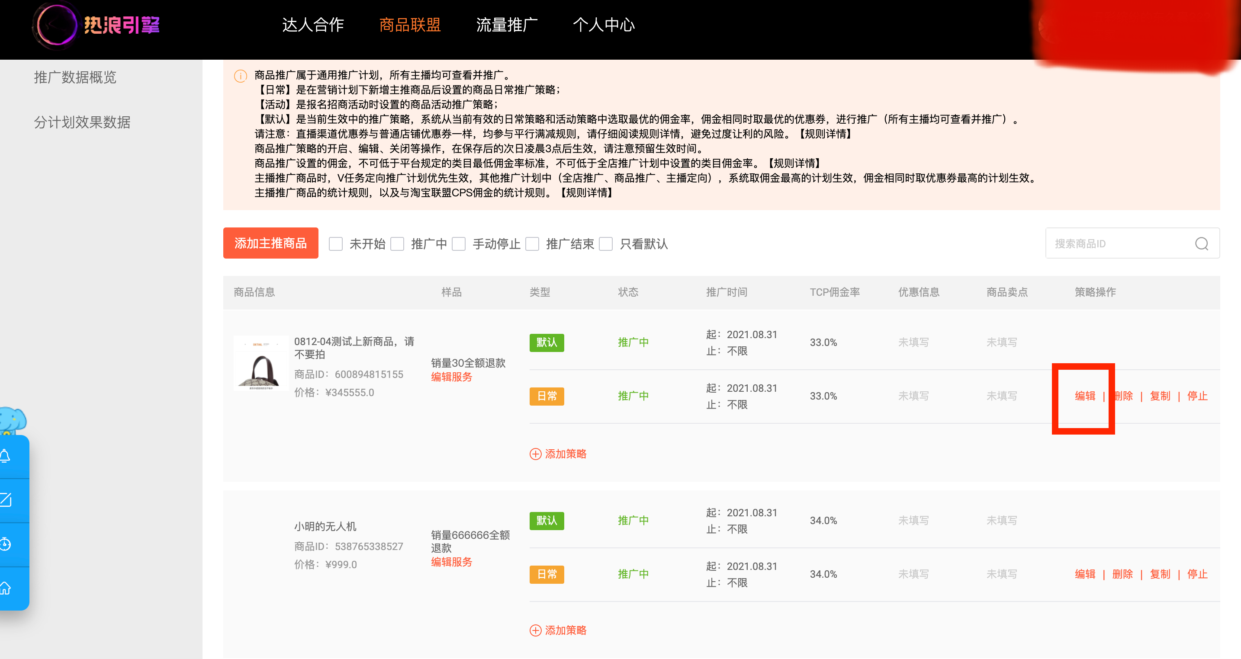Click the 策略操作 column header
Screen dimensions: 1241x659
tap(1095, 292)
